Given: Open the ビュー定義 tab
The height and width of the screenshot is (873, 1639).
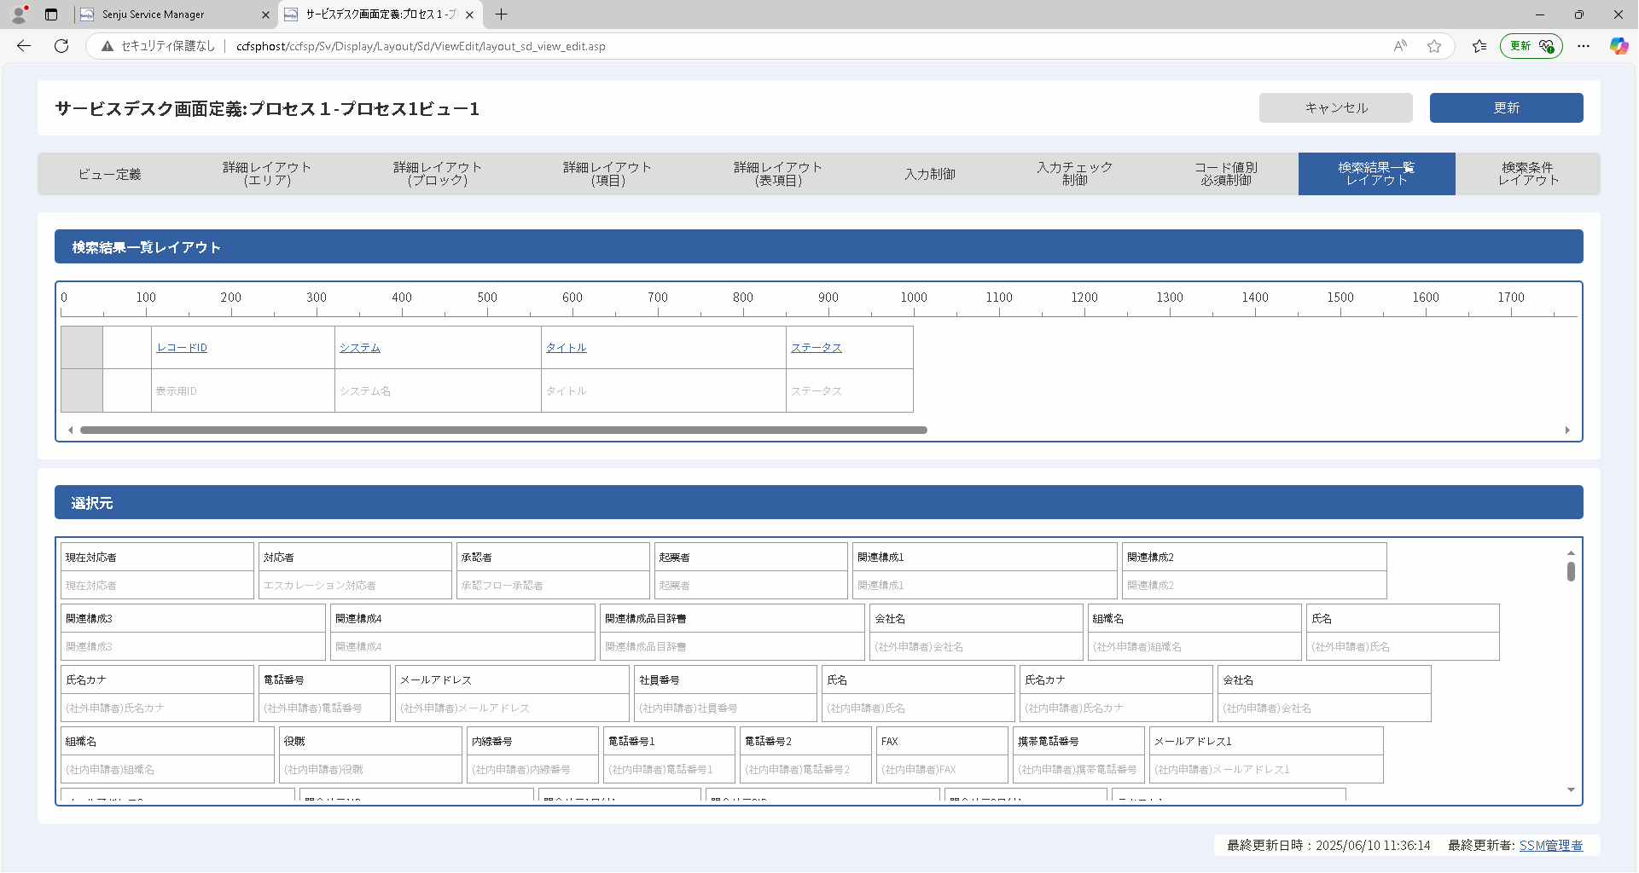Looking at the screenshot, I should point(110,174).
